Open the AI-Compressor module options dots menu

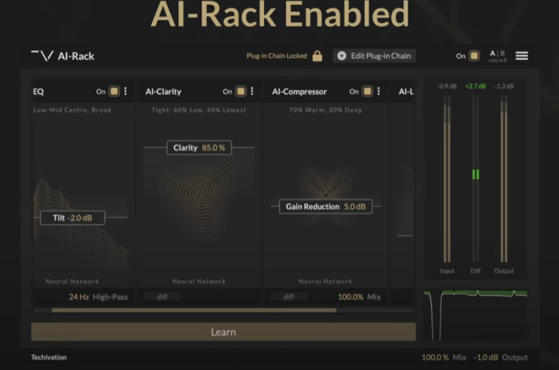(378, 92)
